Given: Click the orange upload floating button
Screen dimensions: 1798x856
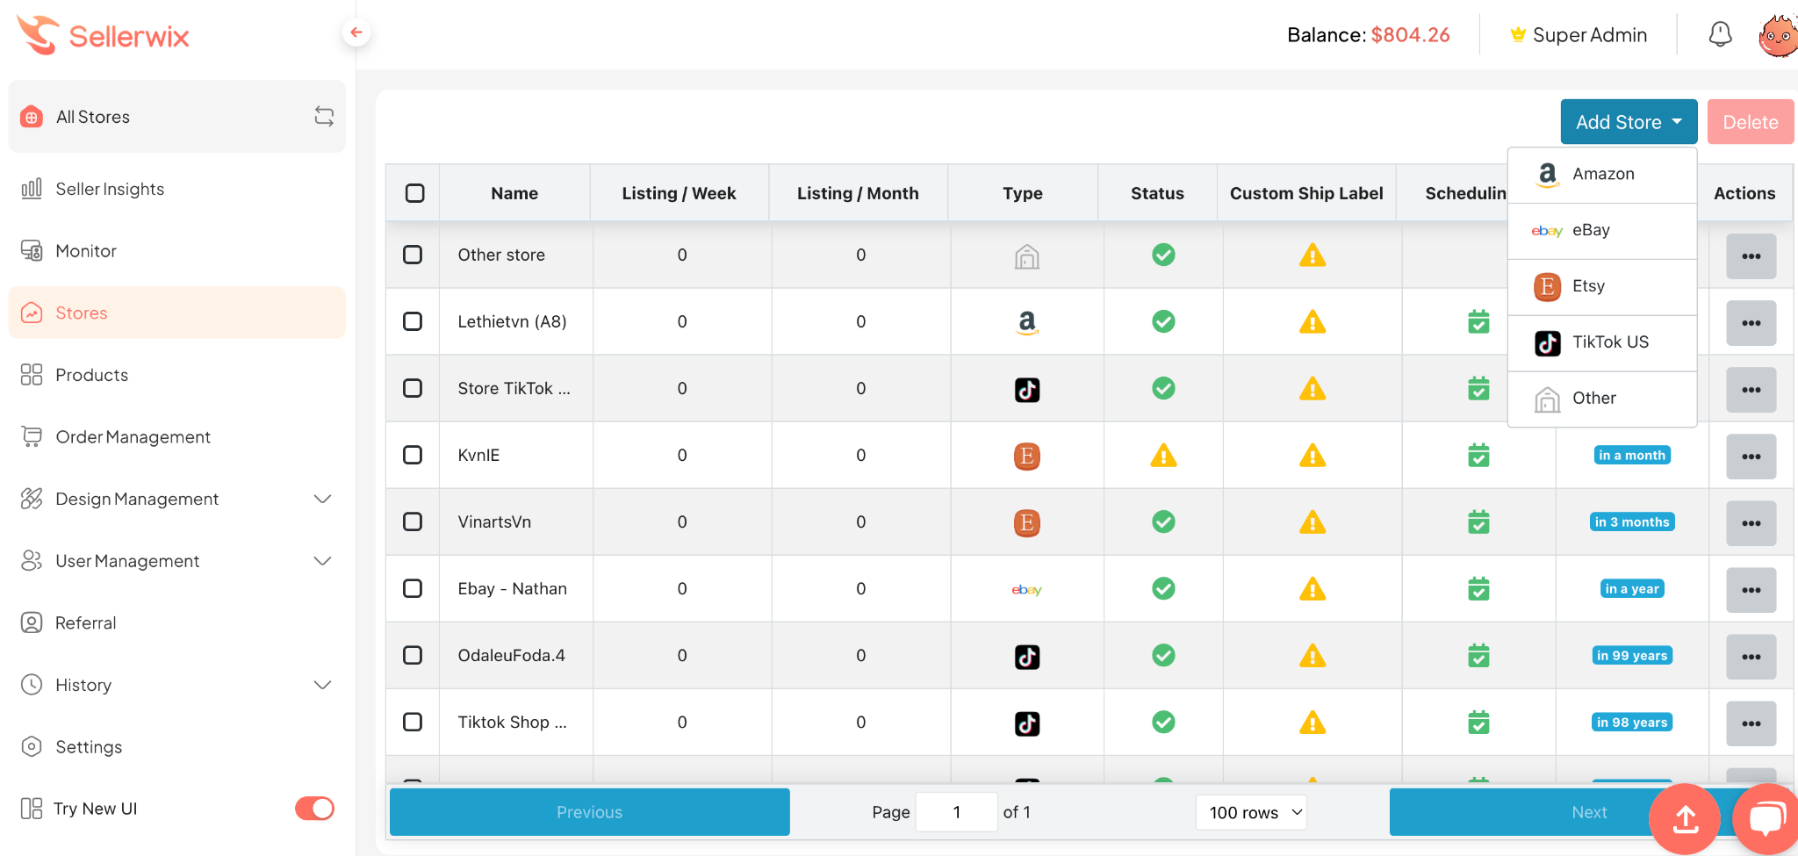Looking at the screenshot, I should click(x=1684, y=819).
